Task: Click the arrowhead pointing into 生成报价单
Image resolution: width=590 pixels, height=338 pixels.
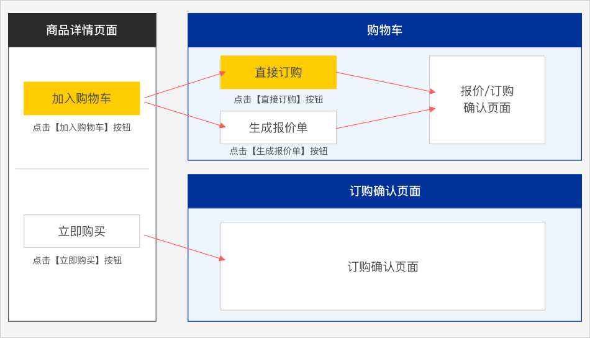Action: point(222,126)
